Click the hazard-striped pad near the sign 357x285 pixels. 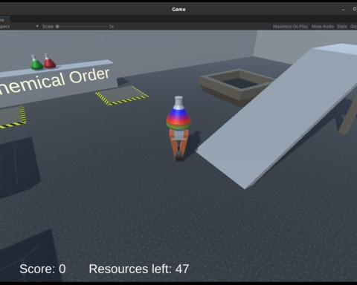122,96
